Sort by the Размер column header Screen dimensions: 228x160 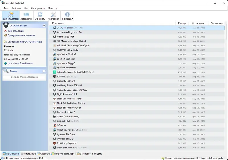click(182, 23)
